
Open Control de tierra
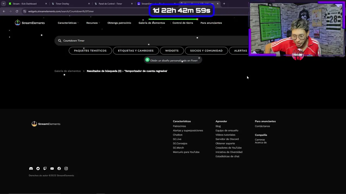tap(183, 23)
